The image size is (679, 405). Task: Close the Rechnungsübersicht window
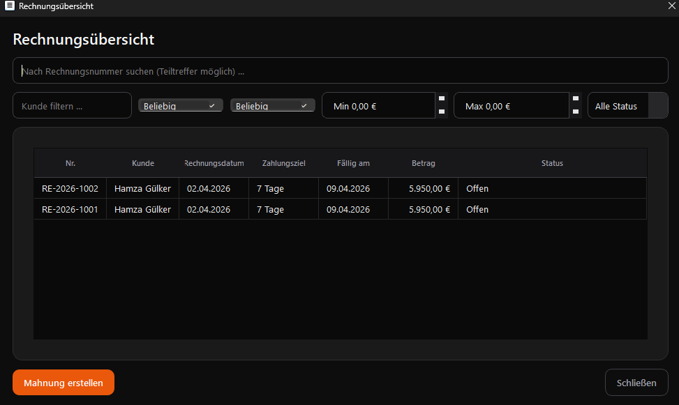[x=671, y=6]
